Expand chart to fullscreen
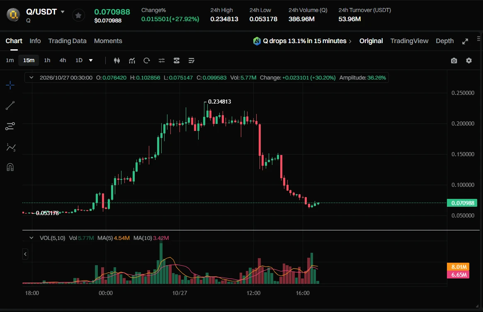Screen dimensions: 483x312 click(x=465, y=41)
